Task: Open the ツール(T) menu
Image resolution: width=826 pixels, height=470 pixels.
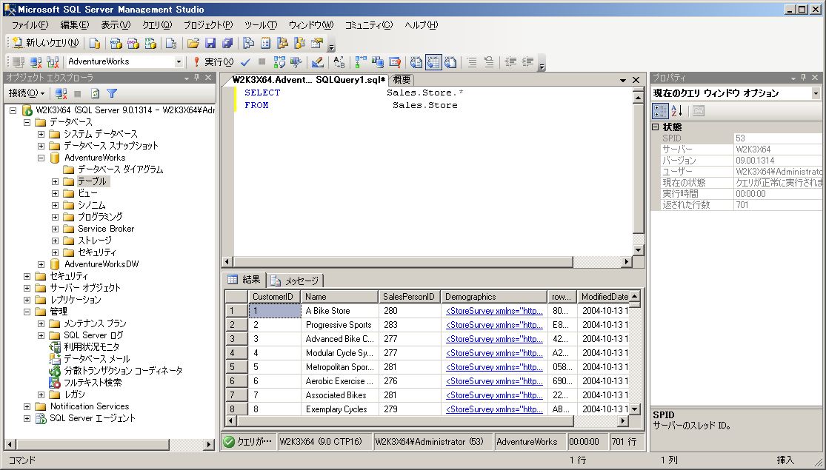Action: point(260,25)
